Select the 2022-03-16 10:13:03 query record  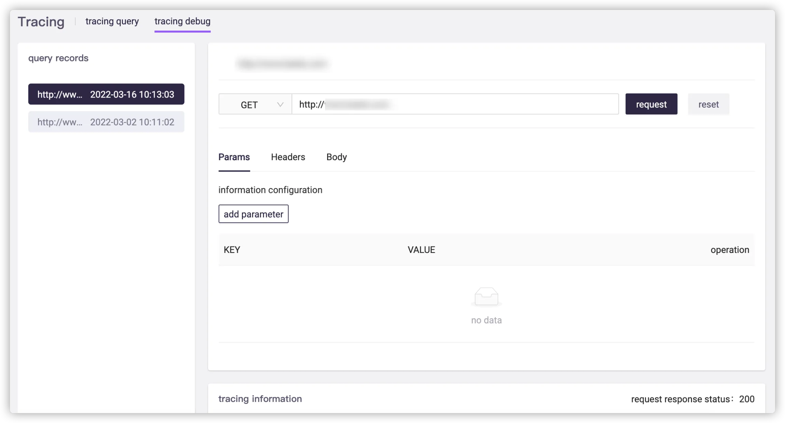point(106,94)
